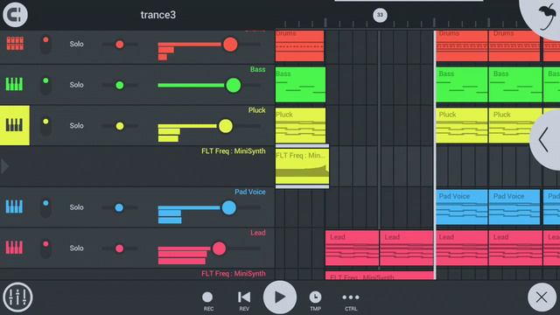Select the first Pad Voice clip
Image resolution: width=560 pixels, height=315 pixels.
[x=462, y=207]
